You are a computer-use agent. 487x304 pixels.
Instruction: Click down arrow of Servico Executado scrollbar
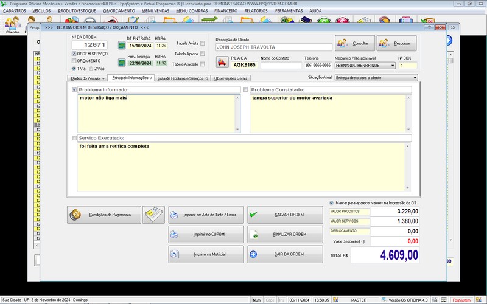pos(407,188)
